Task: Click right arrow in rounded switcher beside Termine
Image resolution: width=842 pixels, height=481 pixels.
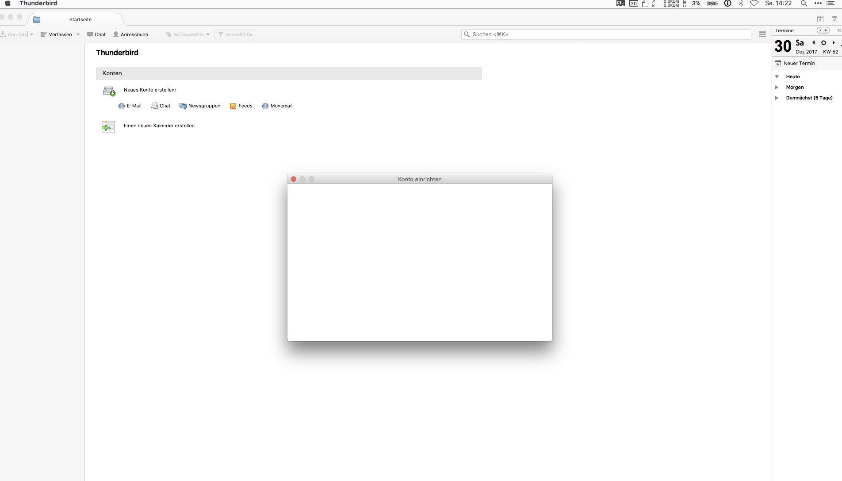Action: [826, 31]
